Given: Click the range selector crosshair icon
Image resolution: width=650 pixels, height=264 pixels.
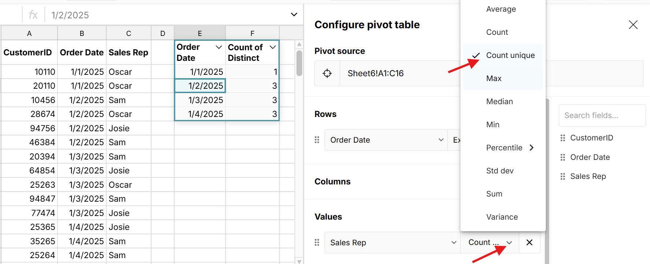Looking at the screenshot, I should pos(327,73).
